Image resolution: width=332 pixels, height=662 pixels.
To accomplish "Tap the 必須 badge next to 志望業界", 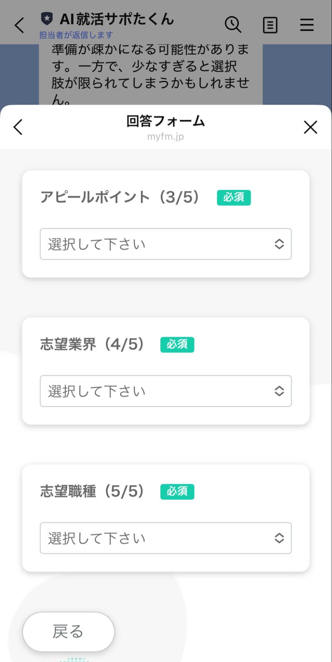I will pyautogui.click(x=177, y=345).
